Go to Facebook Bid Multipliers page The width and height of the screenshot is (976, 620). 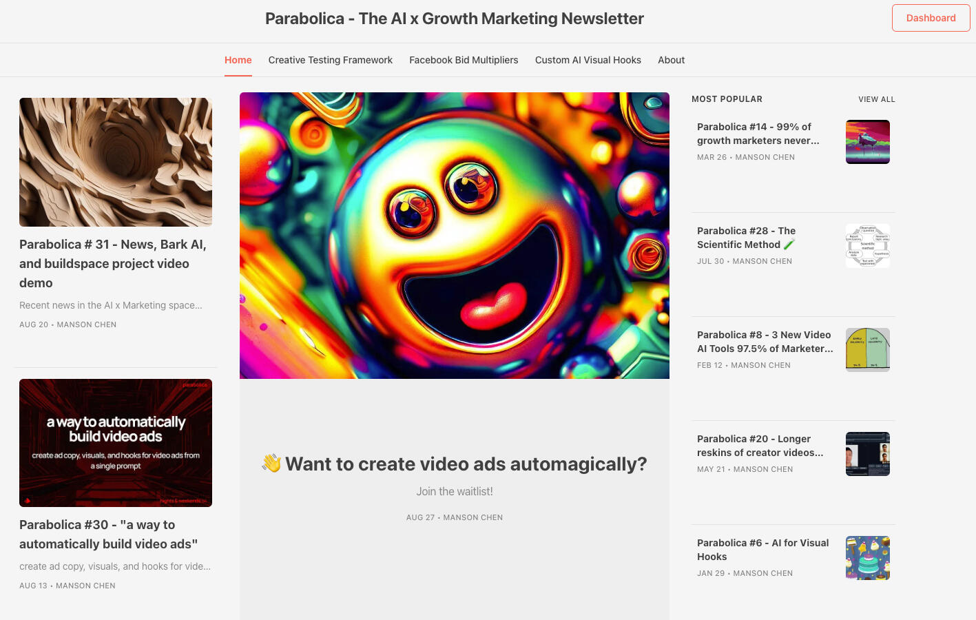[x=464, y=60]
